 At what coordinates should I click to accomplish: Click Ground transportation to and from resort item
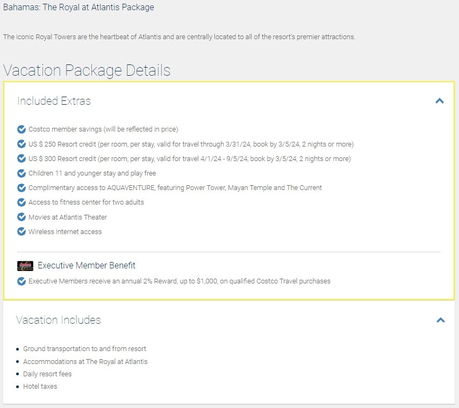[x=84, y=349]
